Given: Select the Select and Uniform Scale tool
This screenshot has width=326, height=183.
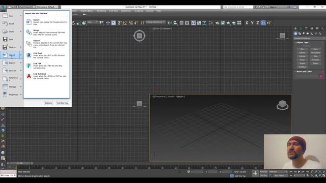Looking at the screenshot, I should [78, 23].
